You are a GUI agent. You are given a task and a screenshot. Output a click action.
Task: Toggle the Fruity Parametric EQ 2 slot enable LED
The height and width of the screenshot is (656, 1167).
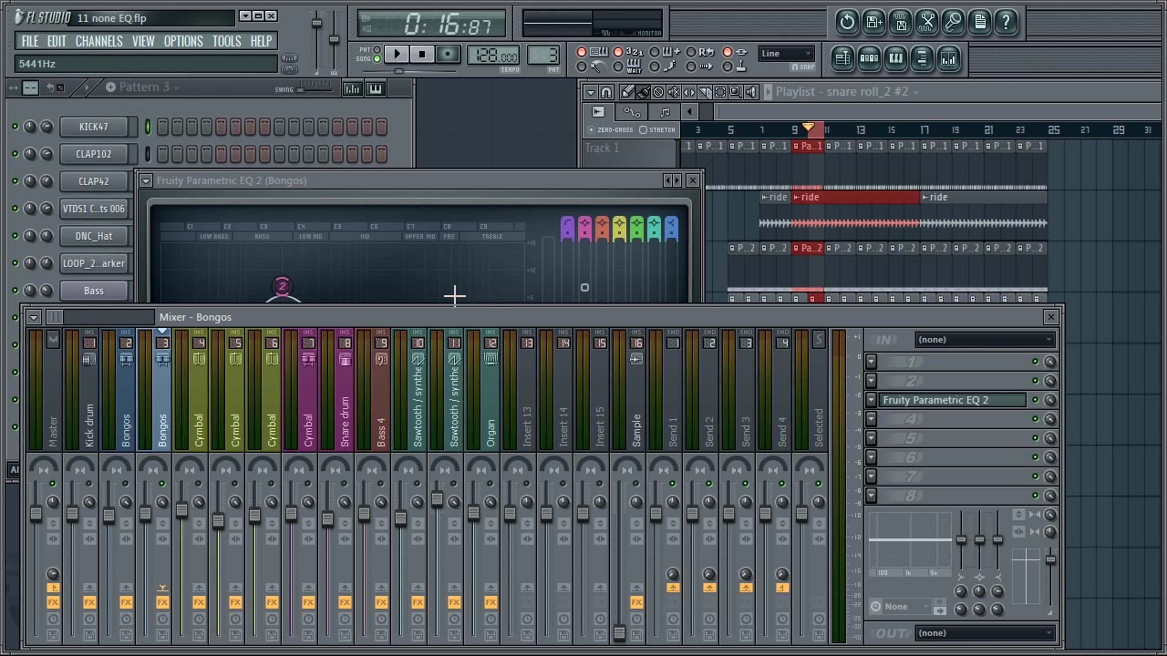[1035, 400]
